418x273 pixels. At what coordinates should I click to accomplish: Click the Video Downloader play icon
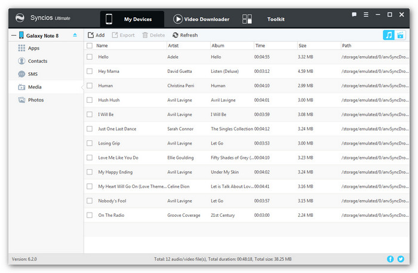click(x=178, y=19)
